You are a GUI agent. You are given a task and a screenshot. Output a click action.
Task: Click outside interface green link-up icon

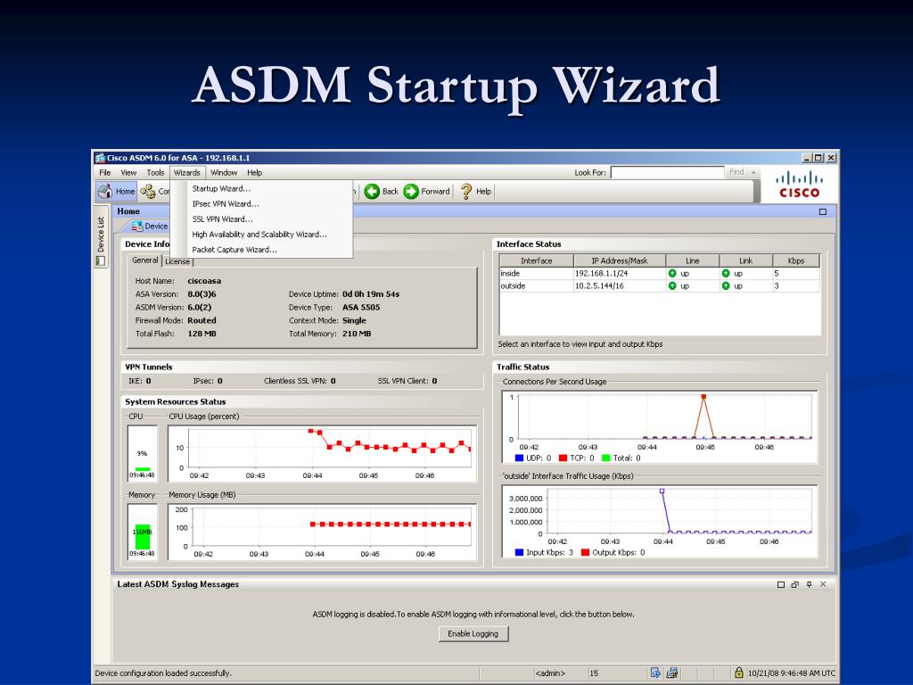pos(726,286)
